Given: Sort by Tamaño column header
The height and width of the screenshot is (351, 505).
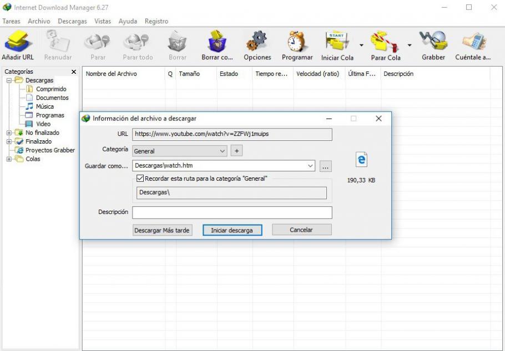Looking at the screenshot, I should click(196, 74).
